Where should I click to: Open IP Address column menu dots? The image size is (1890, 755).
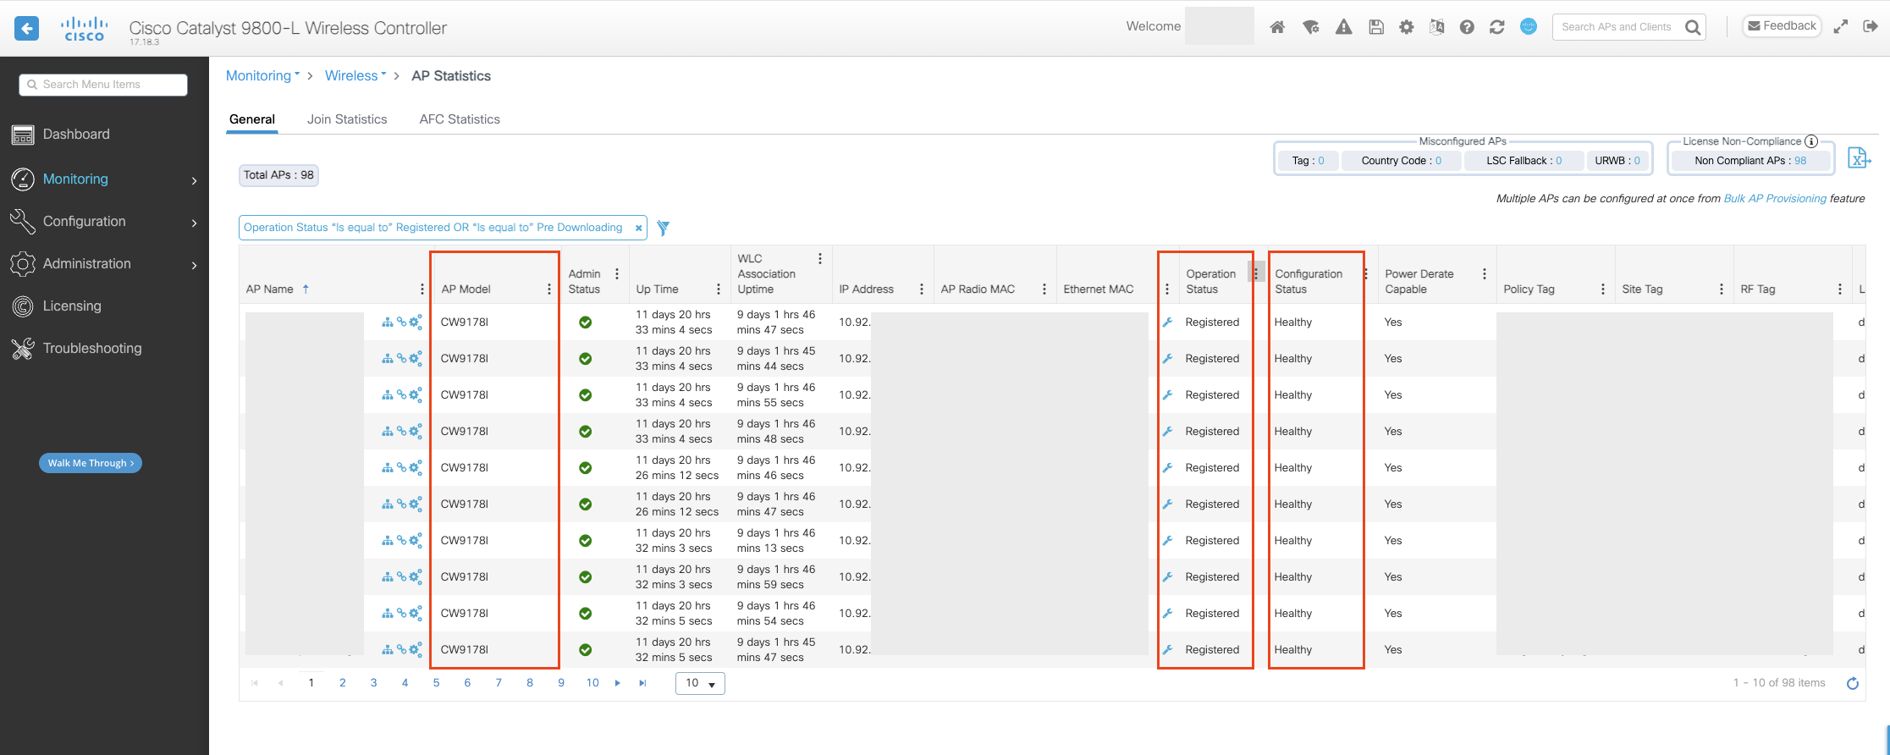[922, 289]
